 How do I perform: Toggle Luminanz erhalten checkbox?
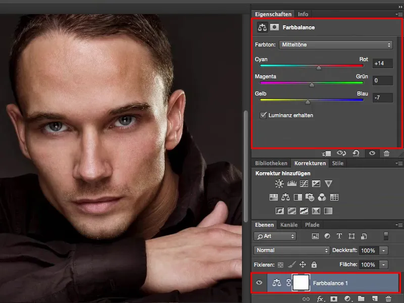(x=263, y=115)
